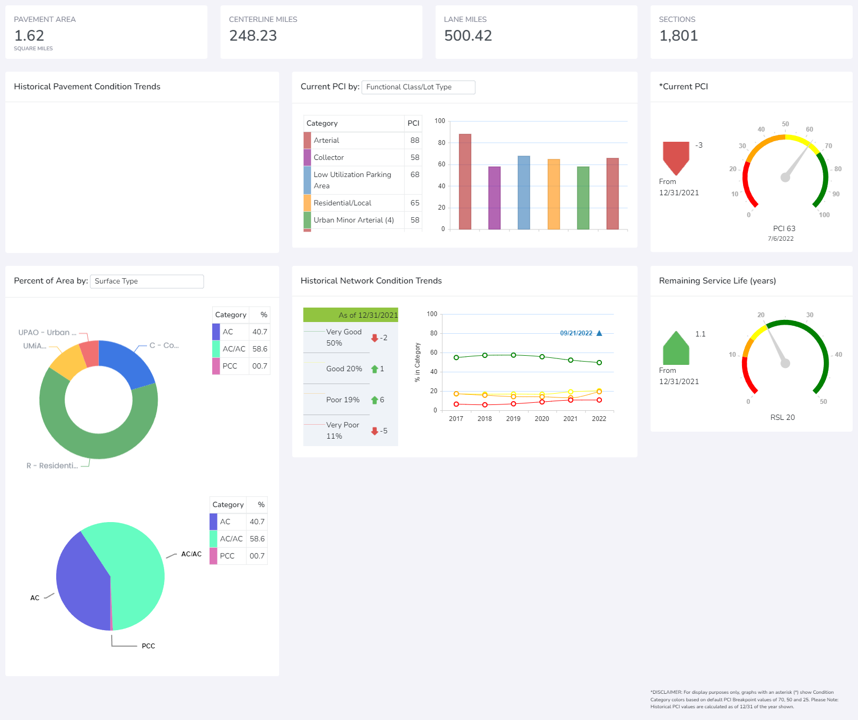Click green up arrow beside Poor 19%
The width and height of the screenshot is (858, 720).
pyautogui.click(x=375, y=400)
